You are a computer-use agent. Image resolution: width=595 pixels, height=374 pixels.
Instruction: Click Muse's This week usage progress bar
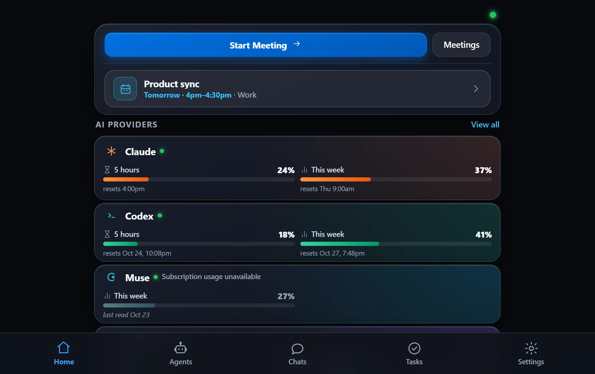199,305
